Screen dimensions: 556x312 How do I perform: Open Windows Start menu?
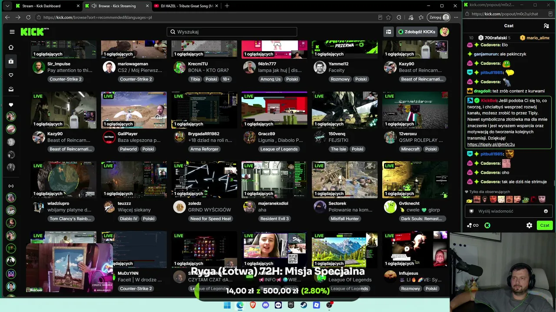point(227,305)
